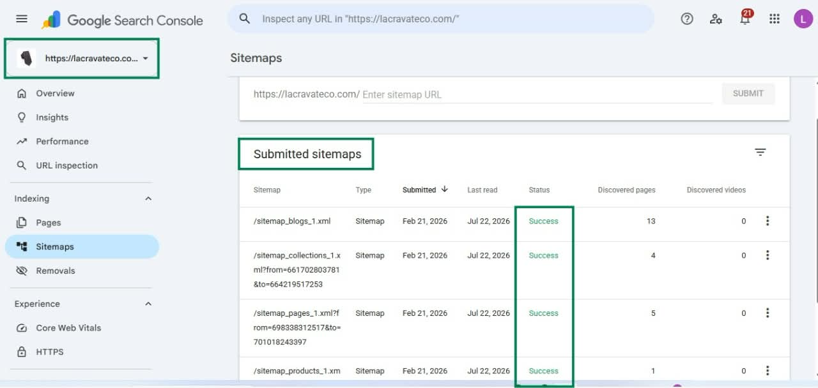The width and height of the screenshot is (818, 388).
Task: Click Success status of sitemap_blogs row
Action: (543, 221)
